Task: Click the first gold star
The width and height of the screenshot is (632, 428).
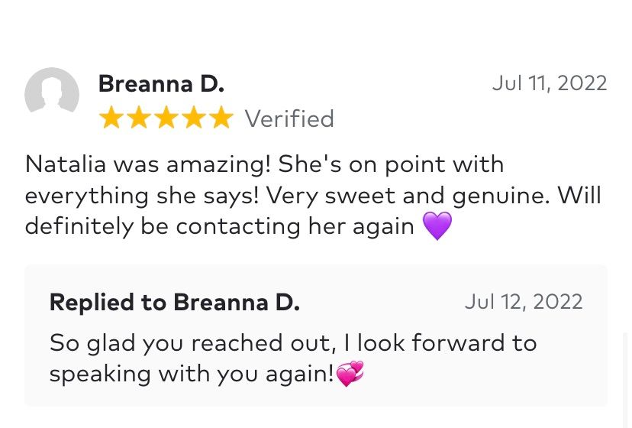Action: pos(111,118)
